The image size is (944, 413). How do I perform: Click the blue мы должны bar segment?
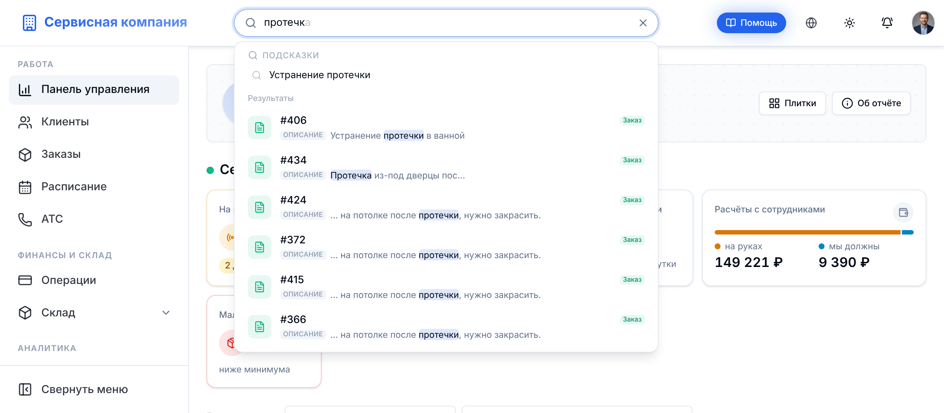[x=907, y=232]
